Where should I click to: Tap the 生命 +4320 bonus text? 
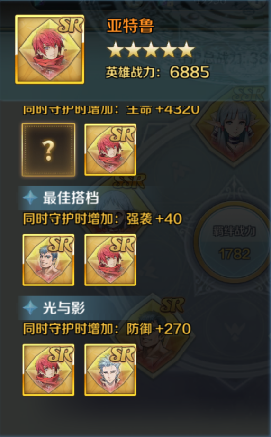(163, 109)
